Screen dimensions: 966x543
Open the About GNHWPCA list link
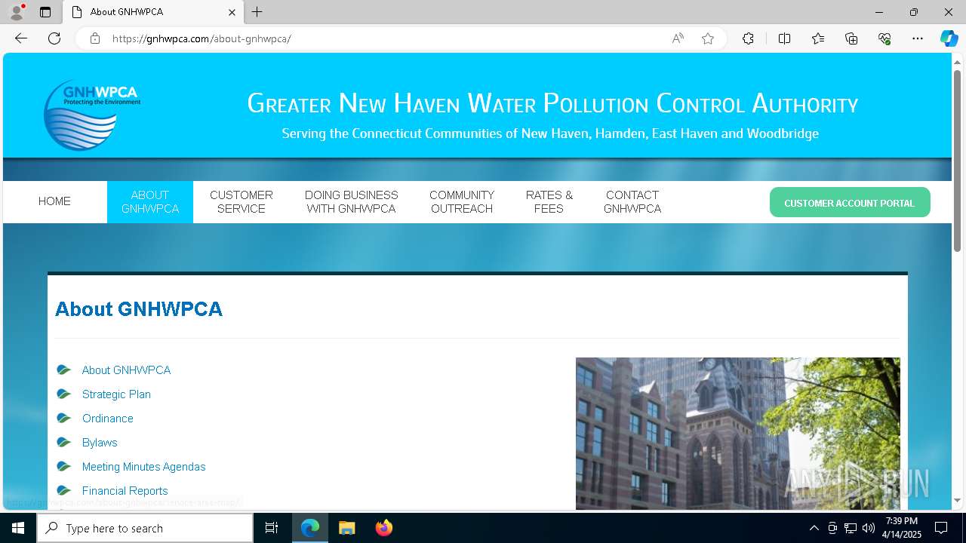pos(126,370)
